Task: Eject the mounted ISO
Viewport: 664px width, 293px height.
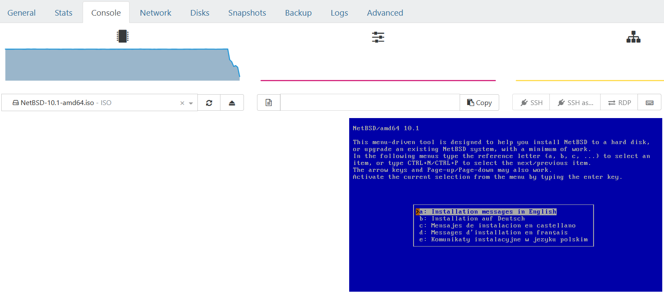Action: 232,103
